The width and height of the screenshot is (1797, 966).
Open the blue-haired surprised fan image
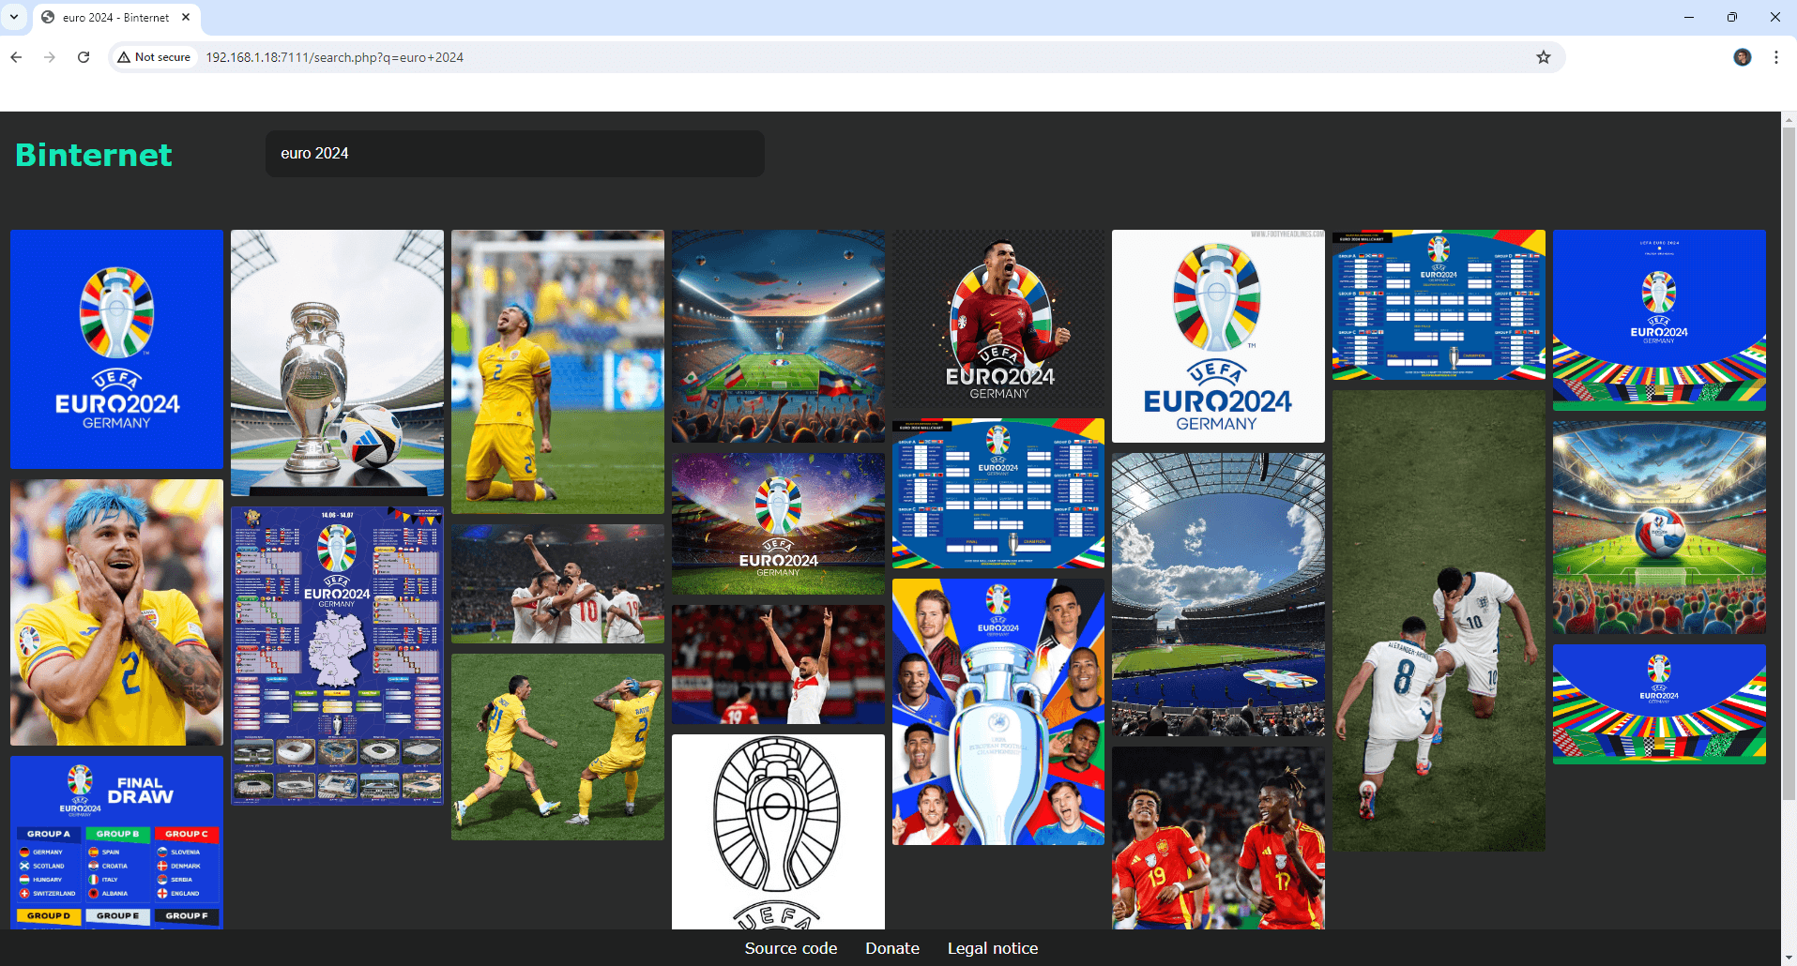pos(116,612)
